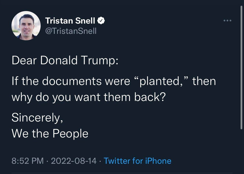Click the blue verified badge icon

tap(101, 21)
